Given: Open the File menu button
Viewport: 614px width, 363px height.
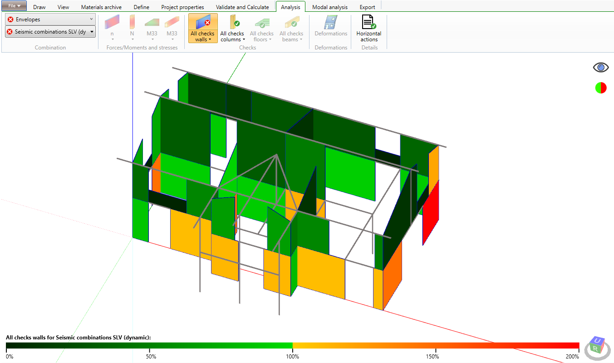Looking at the screenshot, I should [x=14, y=6].
